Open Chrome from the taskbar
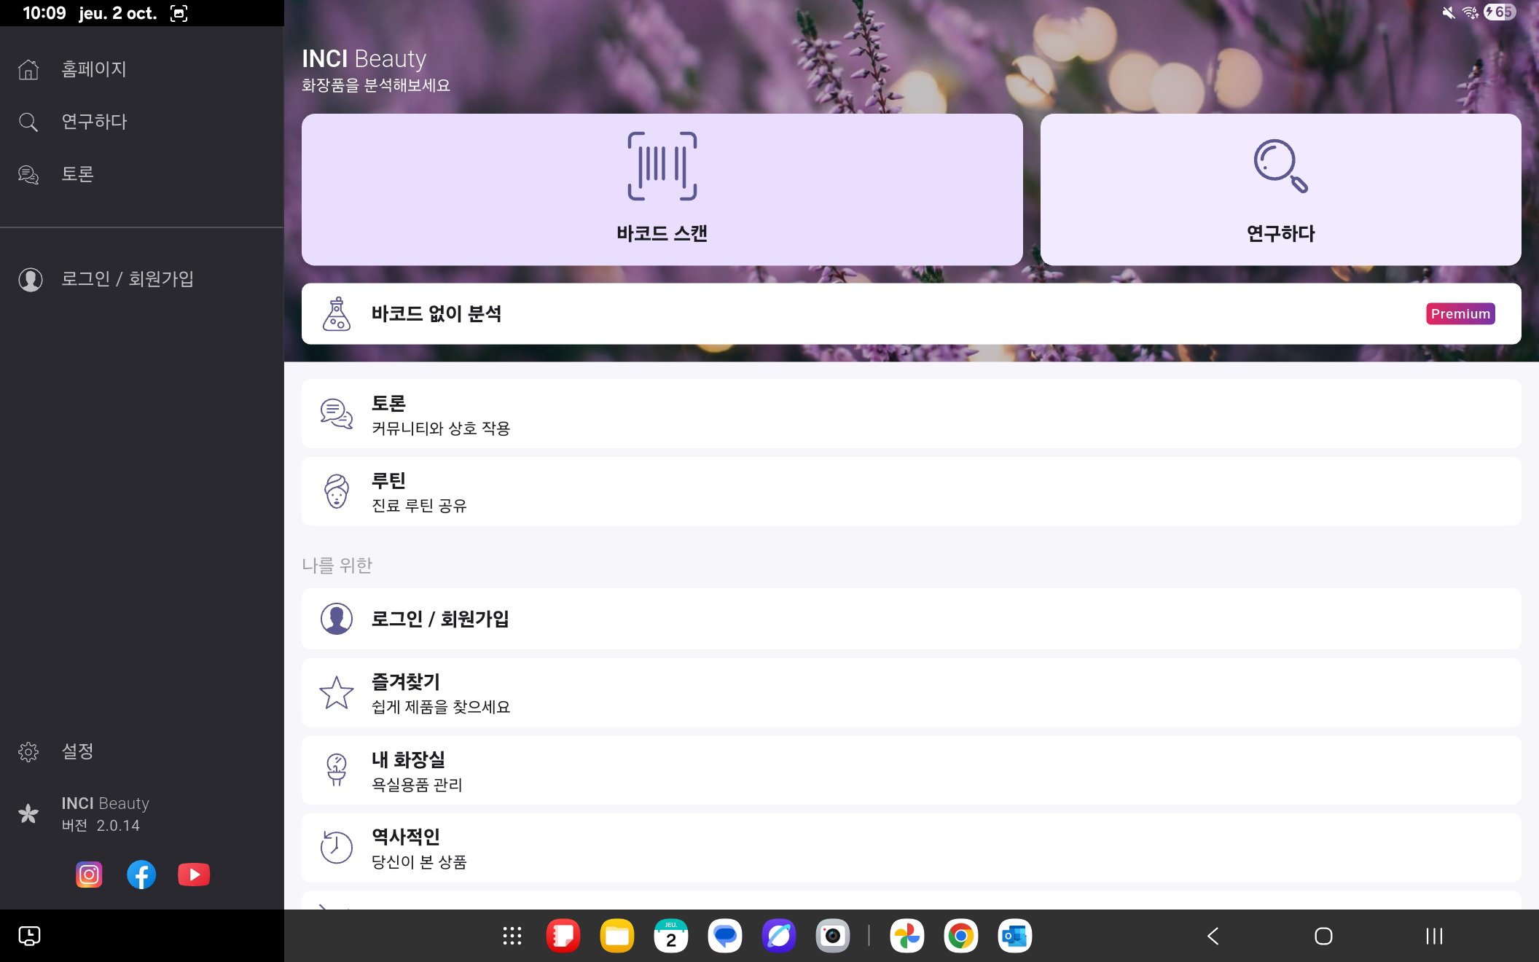 960,936
